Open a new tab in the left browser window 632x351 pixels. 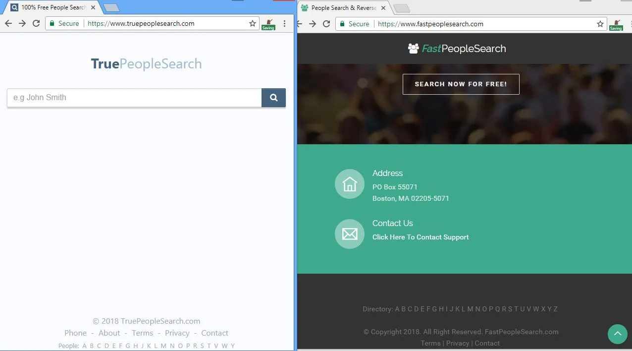[111, 8]
